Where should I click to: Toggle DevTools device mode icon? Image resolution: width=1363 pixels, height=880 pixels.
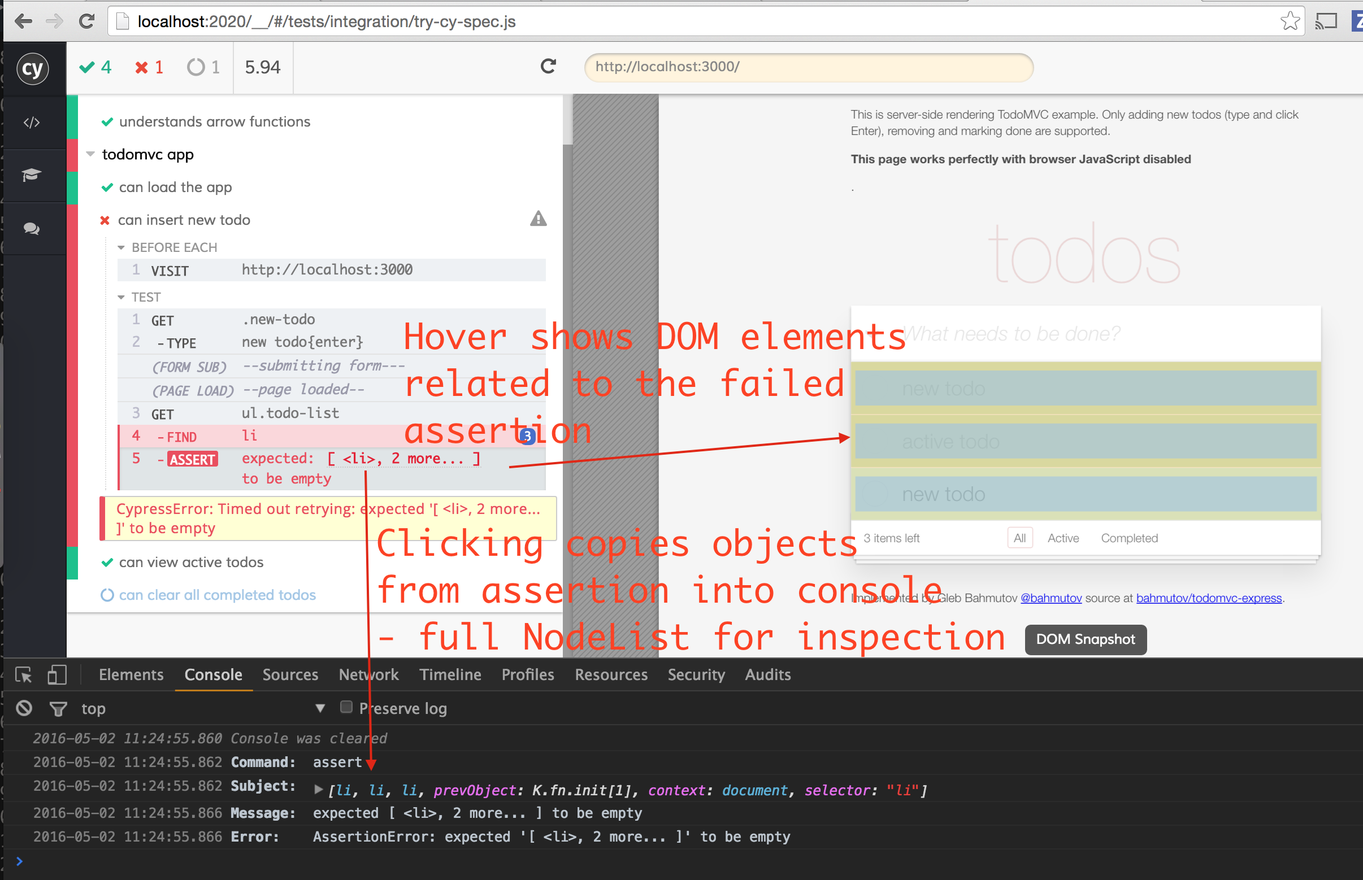point(57,675)
